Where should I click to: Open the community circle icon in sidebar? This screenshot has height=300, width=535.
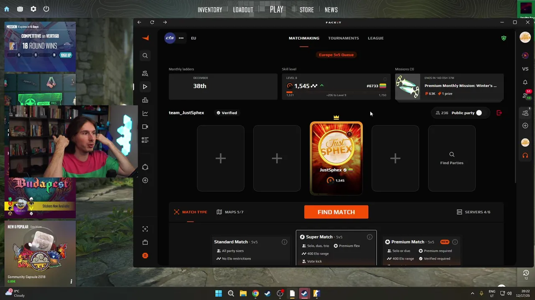point(145,167)
